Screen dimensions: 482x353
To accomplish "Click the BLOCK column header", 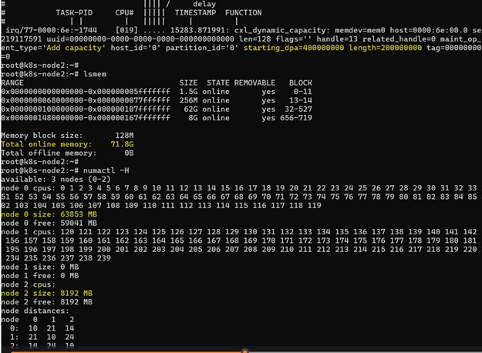I will pyautogui.click(x=300, y=81).
